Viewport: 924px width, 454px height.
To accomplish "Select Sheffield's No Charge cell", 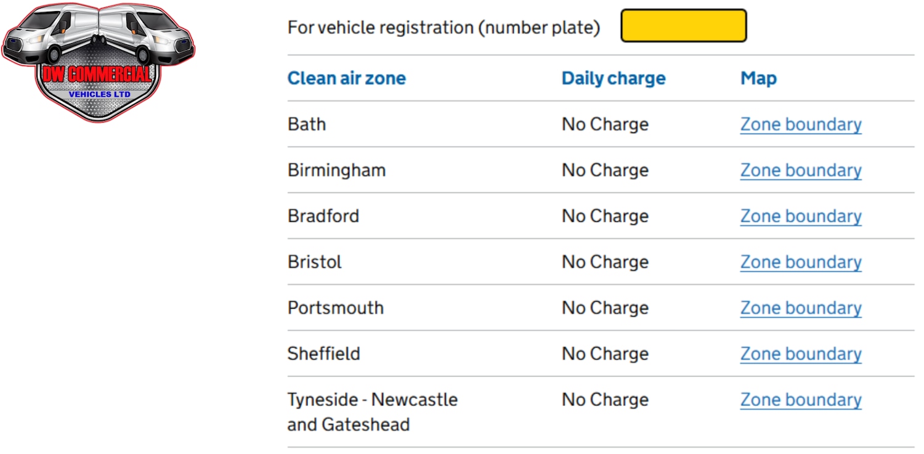I will [x=605, y=354].
